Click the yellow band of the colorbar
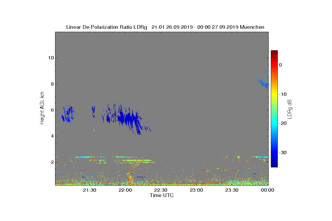The height and width of the screenshot is (221, 332). [x=274, y=94]
